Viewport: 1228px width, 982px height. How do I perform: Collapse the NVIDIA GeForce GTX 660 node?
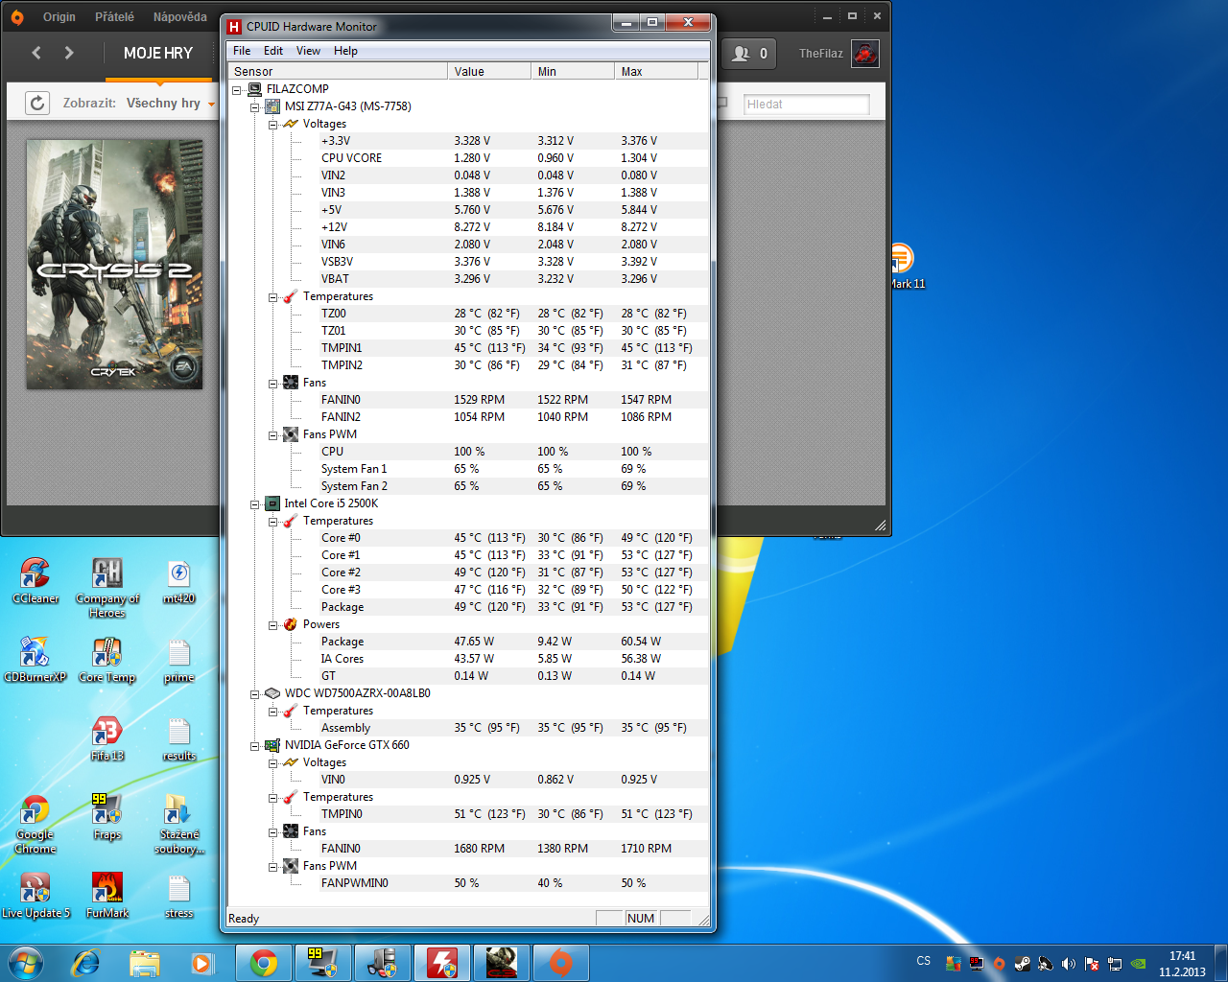(x=255, y=745)
